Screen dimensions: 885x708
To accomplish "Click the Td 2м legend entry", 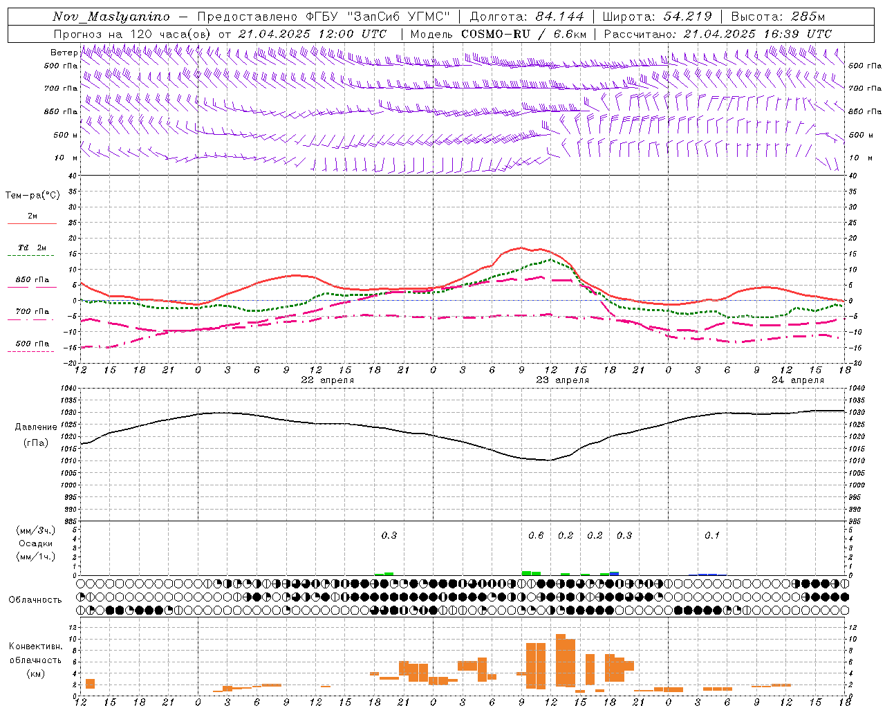I will pos(32,248).
